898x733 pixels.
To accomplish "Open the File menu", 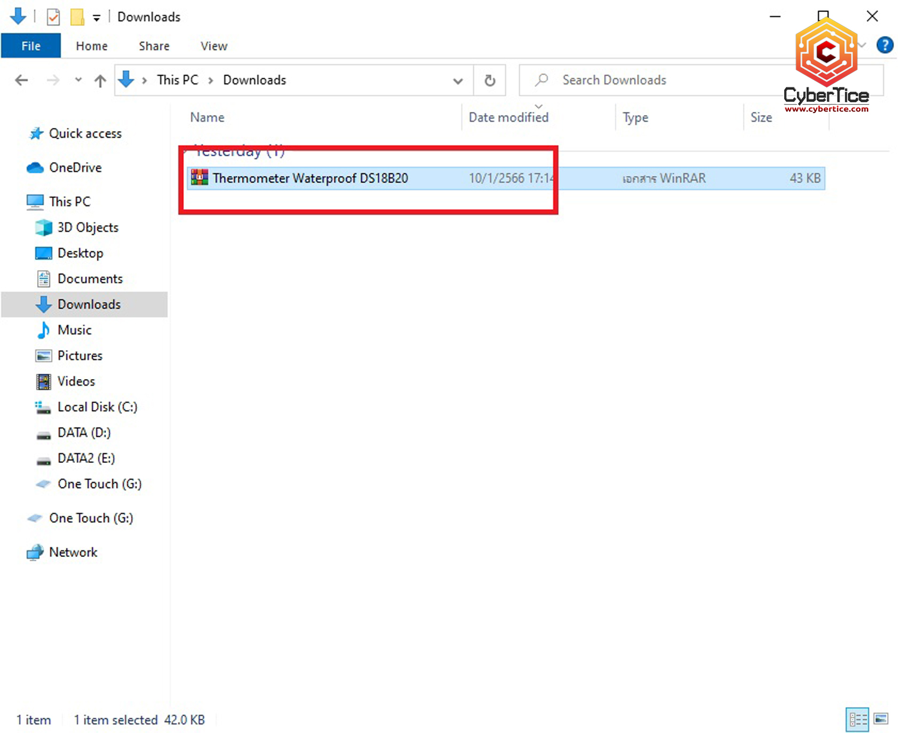I will [x=31, y=46].
